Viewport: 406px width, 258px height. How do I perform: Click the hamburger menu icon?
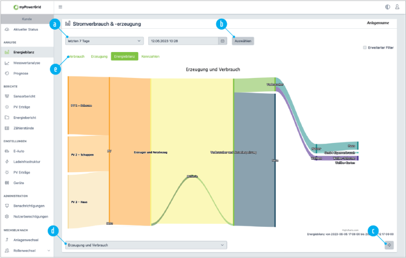click(60, 7)
